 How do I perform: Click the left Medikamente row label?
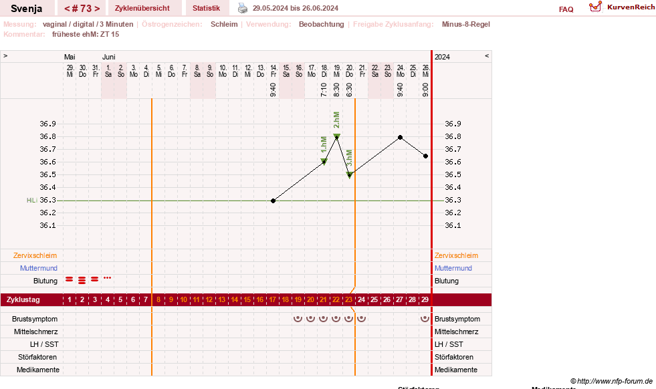pos(37,370)
